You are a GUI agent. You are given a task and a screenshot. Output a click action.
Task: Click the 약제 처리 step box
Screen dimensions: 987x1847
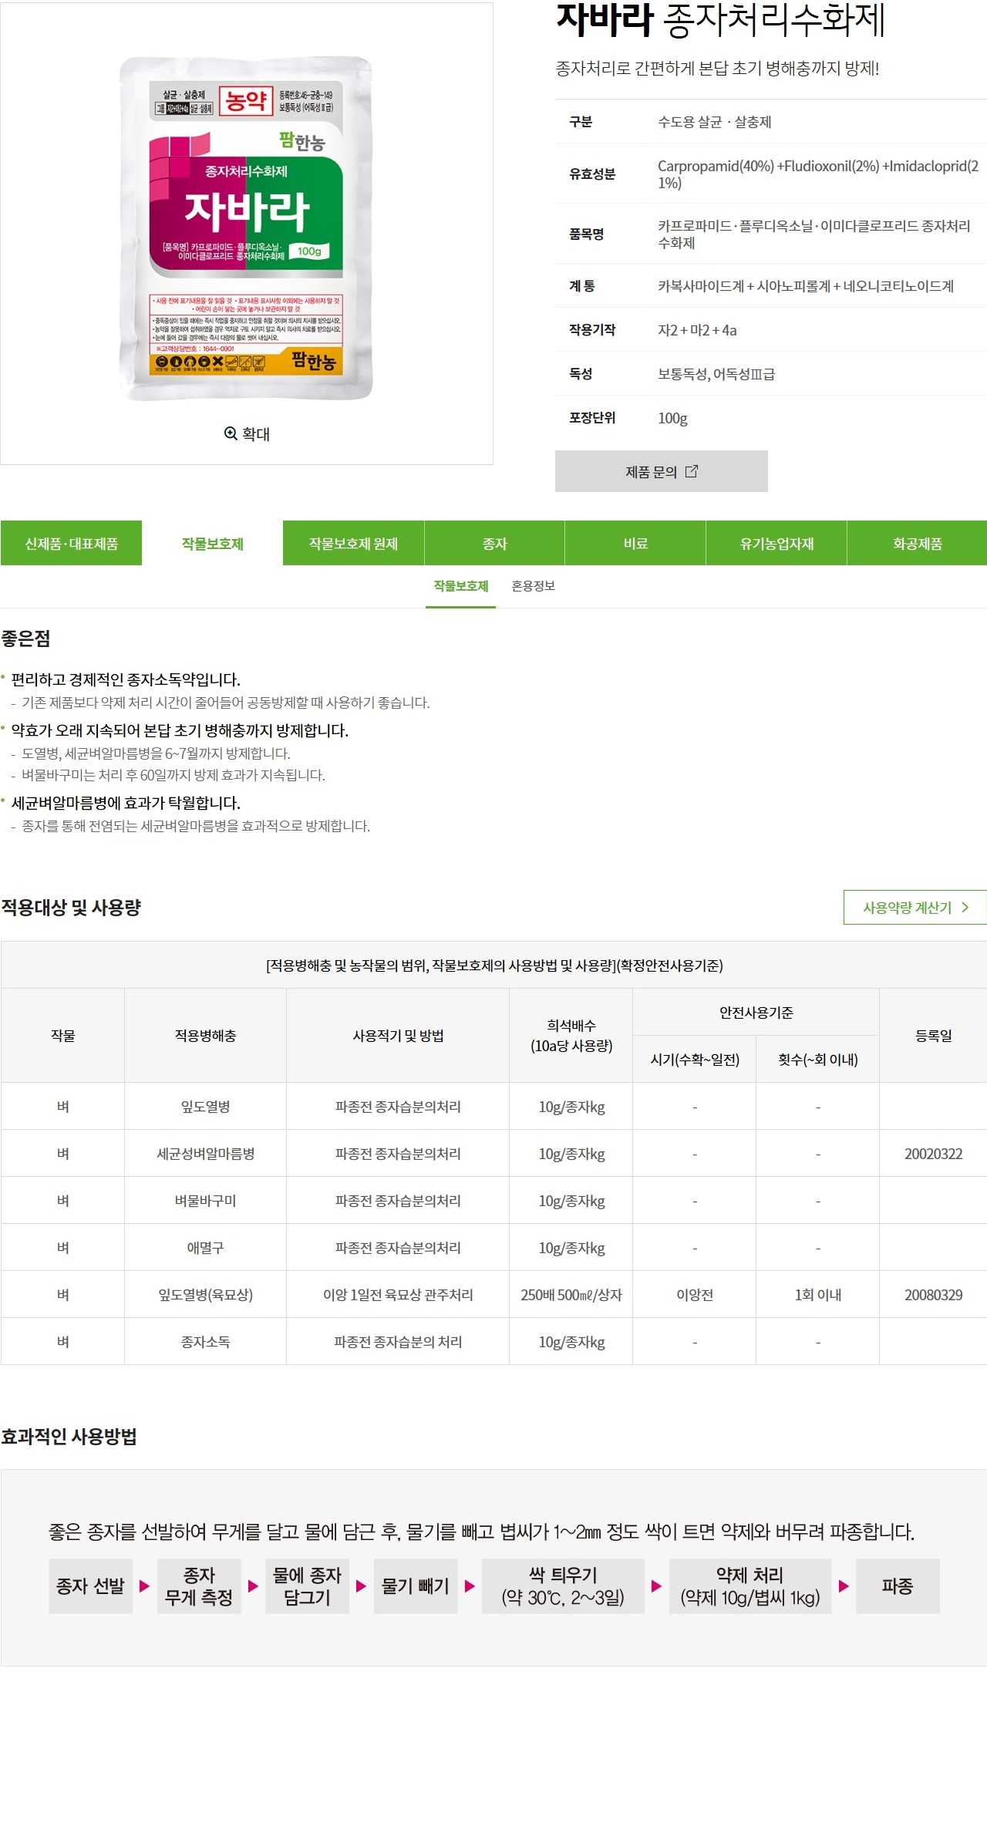(x=750, y=1586)
